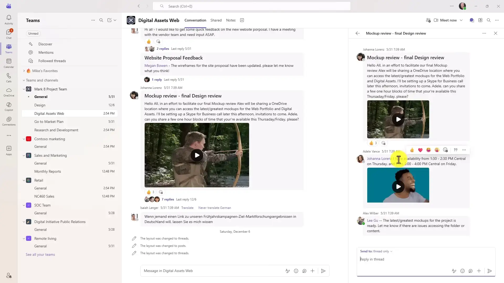The height and width of the screenshot is (283, 504).
Task: Click the Search (Ctrl+E) box
Action: coord(251,6)
